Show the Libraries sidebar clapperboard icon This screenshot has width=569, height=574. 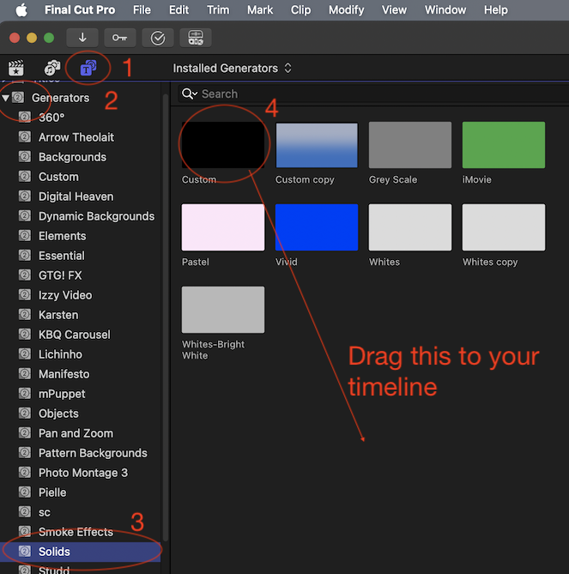pos(15,68)
